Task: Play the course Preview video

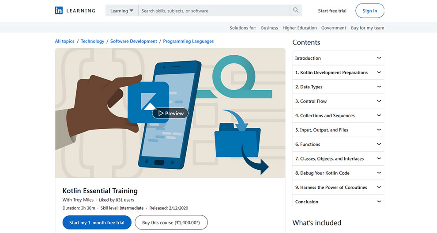Action: pyautogui.click(x=170, y=113)
